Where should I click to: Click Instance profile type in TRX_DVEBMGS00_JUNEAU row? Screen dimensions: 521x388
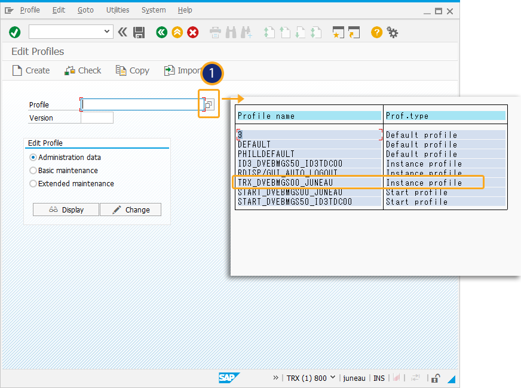[x=424, y=183]
